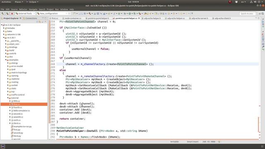Viewport: 265px width, 149px height.
Task: Click Collapse All in Project Explorer toolbar
Action: (x=37, y=22)
